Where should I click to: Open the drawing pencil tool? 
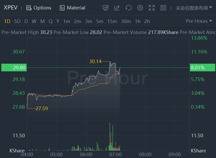pyautogui.click(x=117, y=8)
